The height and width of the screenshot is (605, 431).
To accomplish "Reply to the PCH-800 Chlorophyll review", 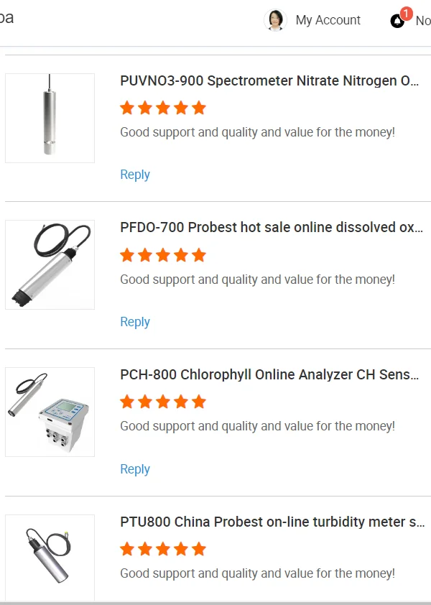I will 135,469.
